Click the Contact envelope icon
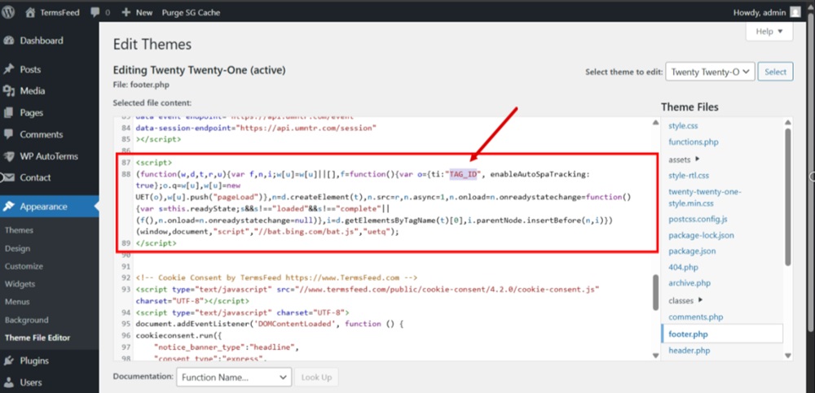The width and height of the screenshot is (815, 393). [8, 177]
